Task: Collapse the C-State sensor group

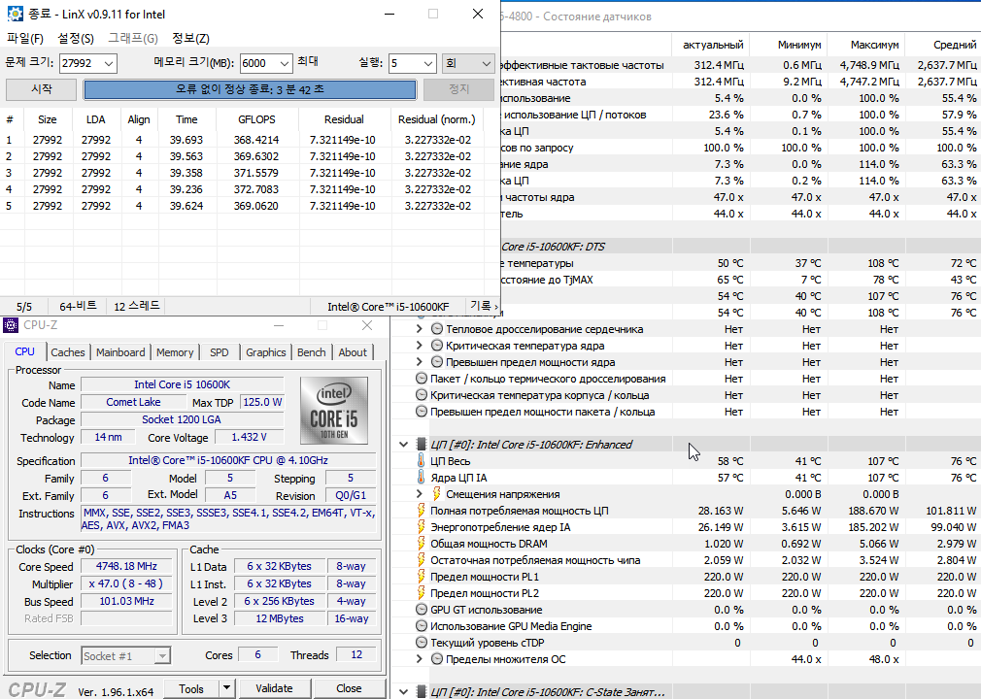Action: [403, 692]
